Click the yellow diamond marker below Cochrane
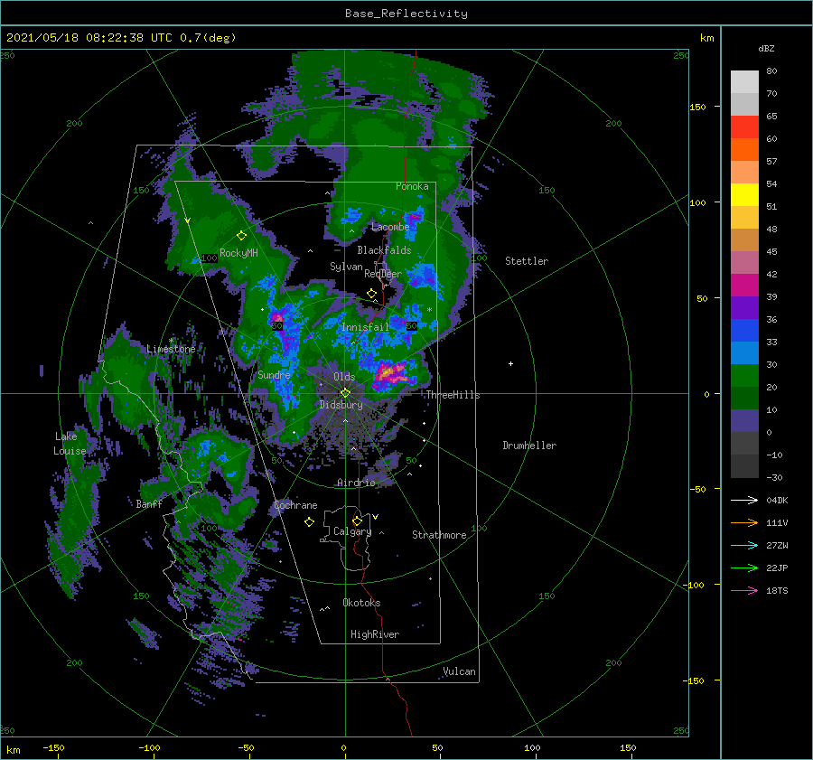Screen dimensions: 813x760 click(x=309, y=521)
